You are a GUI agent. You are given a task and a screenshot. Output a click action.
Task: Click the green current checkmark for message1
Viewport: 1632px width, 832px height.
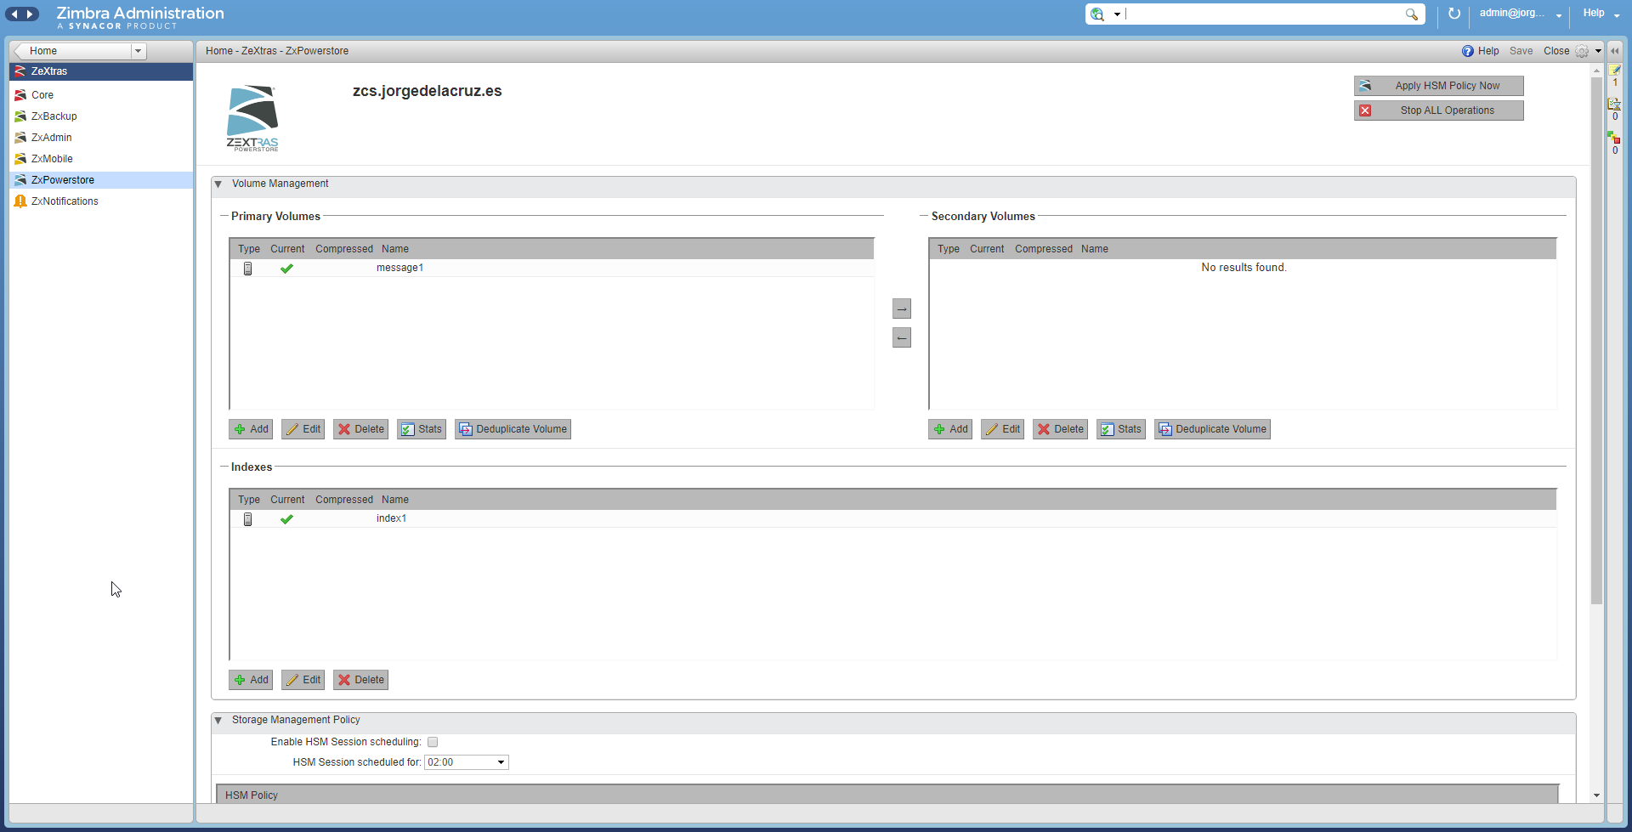(x=286, y=269)
